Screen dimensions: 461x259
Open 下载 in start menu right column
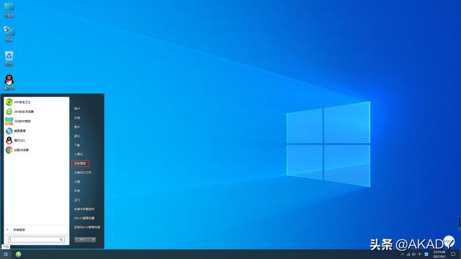click(x=77, y=145)
